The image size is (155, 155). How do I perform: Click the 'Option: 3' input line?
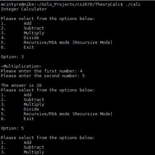12,57
